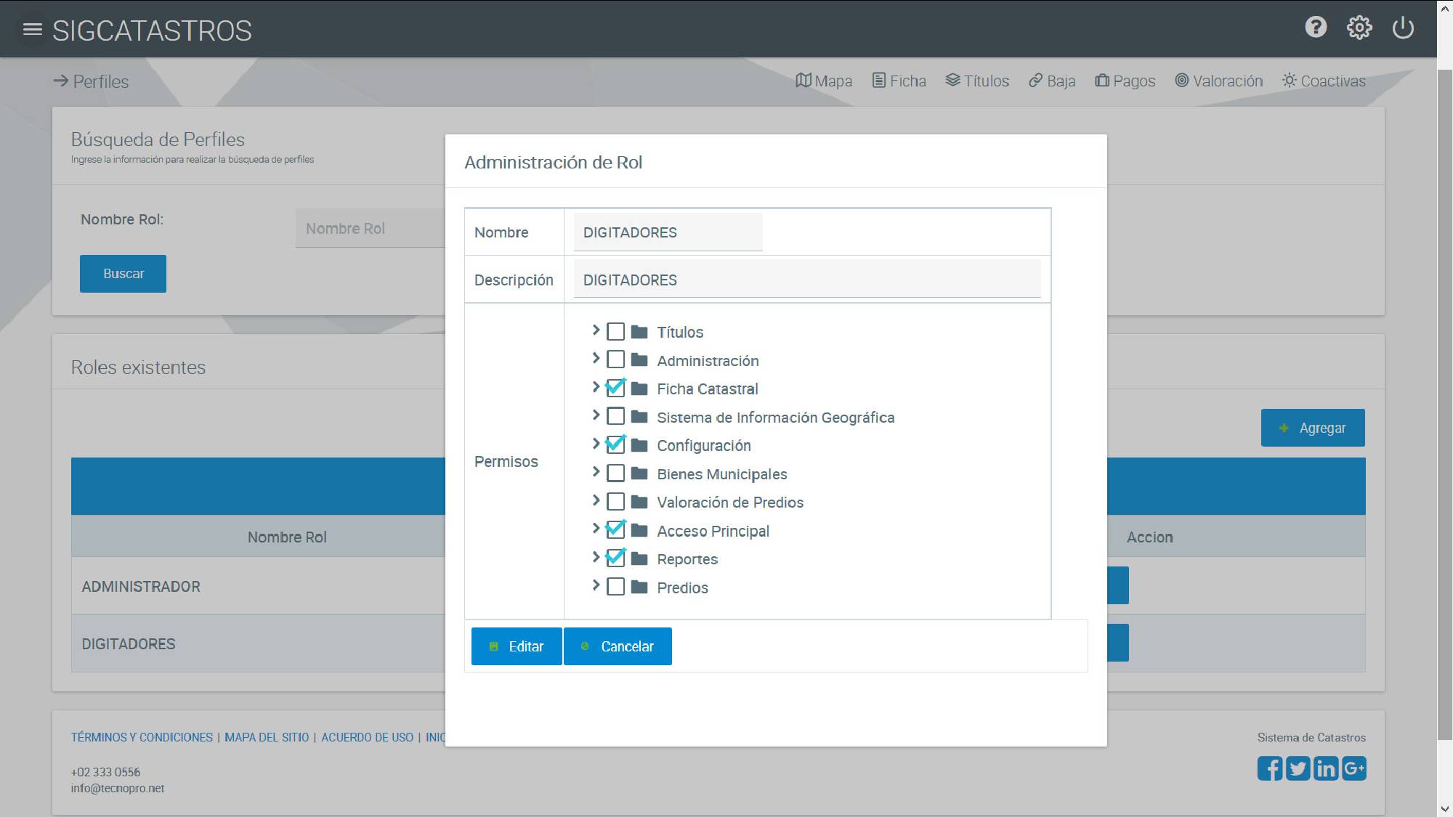Expand the Ficha Catastral tree node
The width and height of the screenshot is (1453, 817).
596,387
